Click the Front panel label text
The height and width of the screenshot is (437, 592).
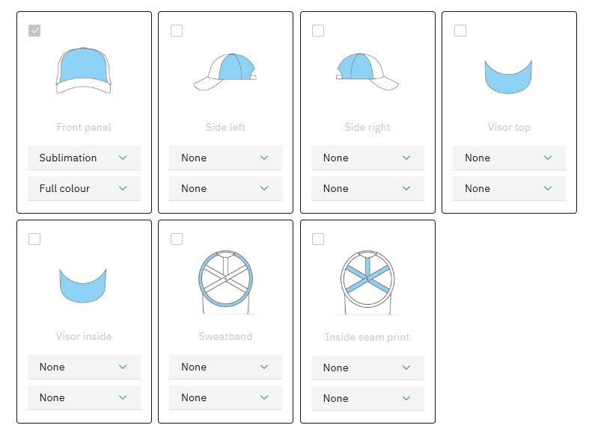pos(84,127)
